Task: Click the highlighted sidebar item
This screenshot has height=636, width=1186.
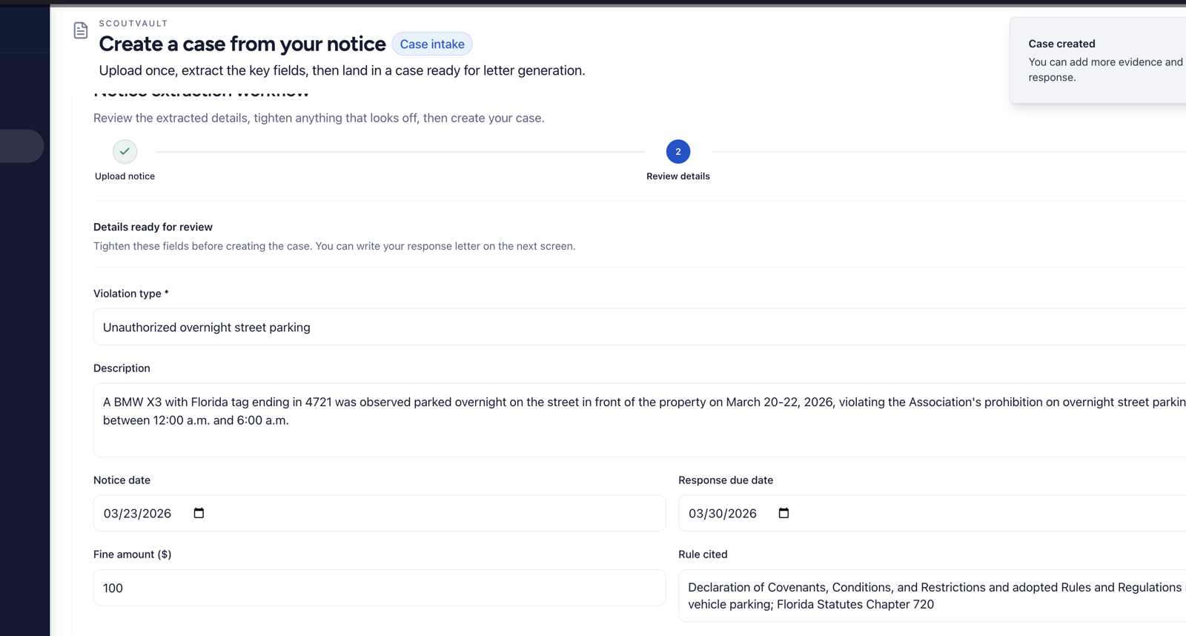Action: [x=21, y=146]
